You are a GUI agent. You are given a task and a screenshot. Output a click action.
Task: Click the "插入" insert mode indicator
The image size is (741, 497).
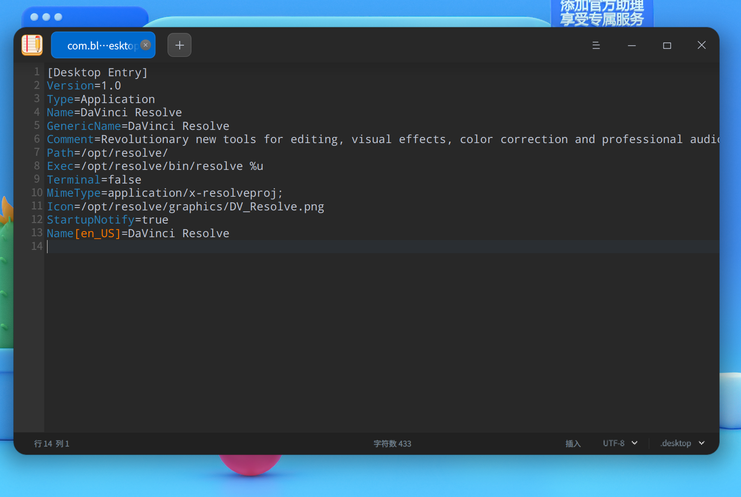[x=573, y=443]
